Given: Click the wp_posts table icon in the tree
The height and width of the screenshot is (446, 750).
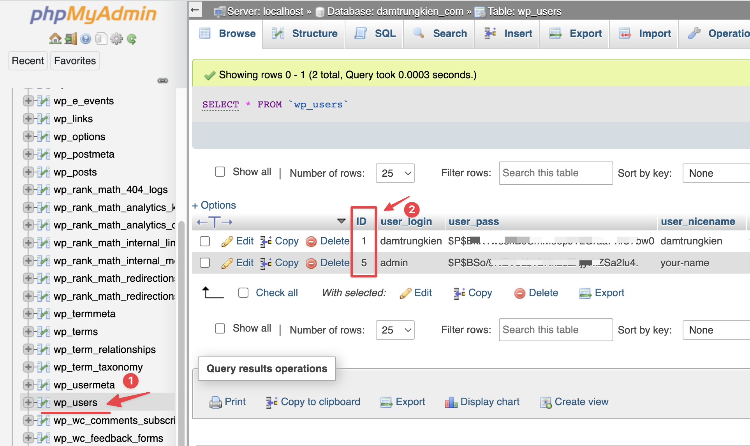Looking at the screenshot, I should [x=44, y=172].
